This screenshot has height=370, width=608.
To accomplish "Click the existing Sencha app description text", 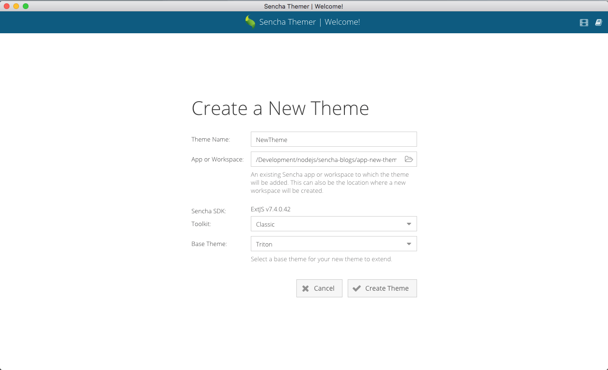I will pyautogui.click(x=330, y=182).
